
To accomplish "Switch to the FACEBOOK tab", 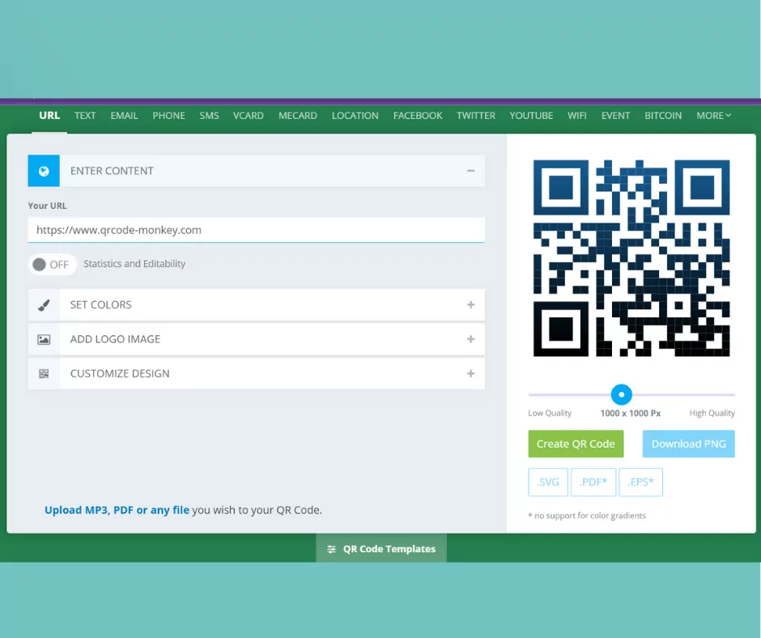I will tap(418, 116).
